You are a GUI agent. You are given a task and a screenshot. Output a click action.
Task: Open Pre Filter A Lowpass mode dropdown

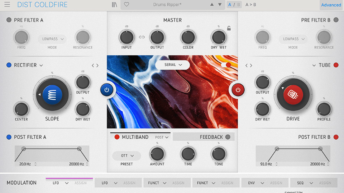pos(52,39)
